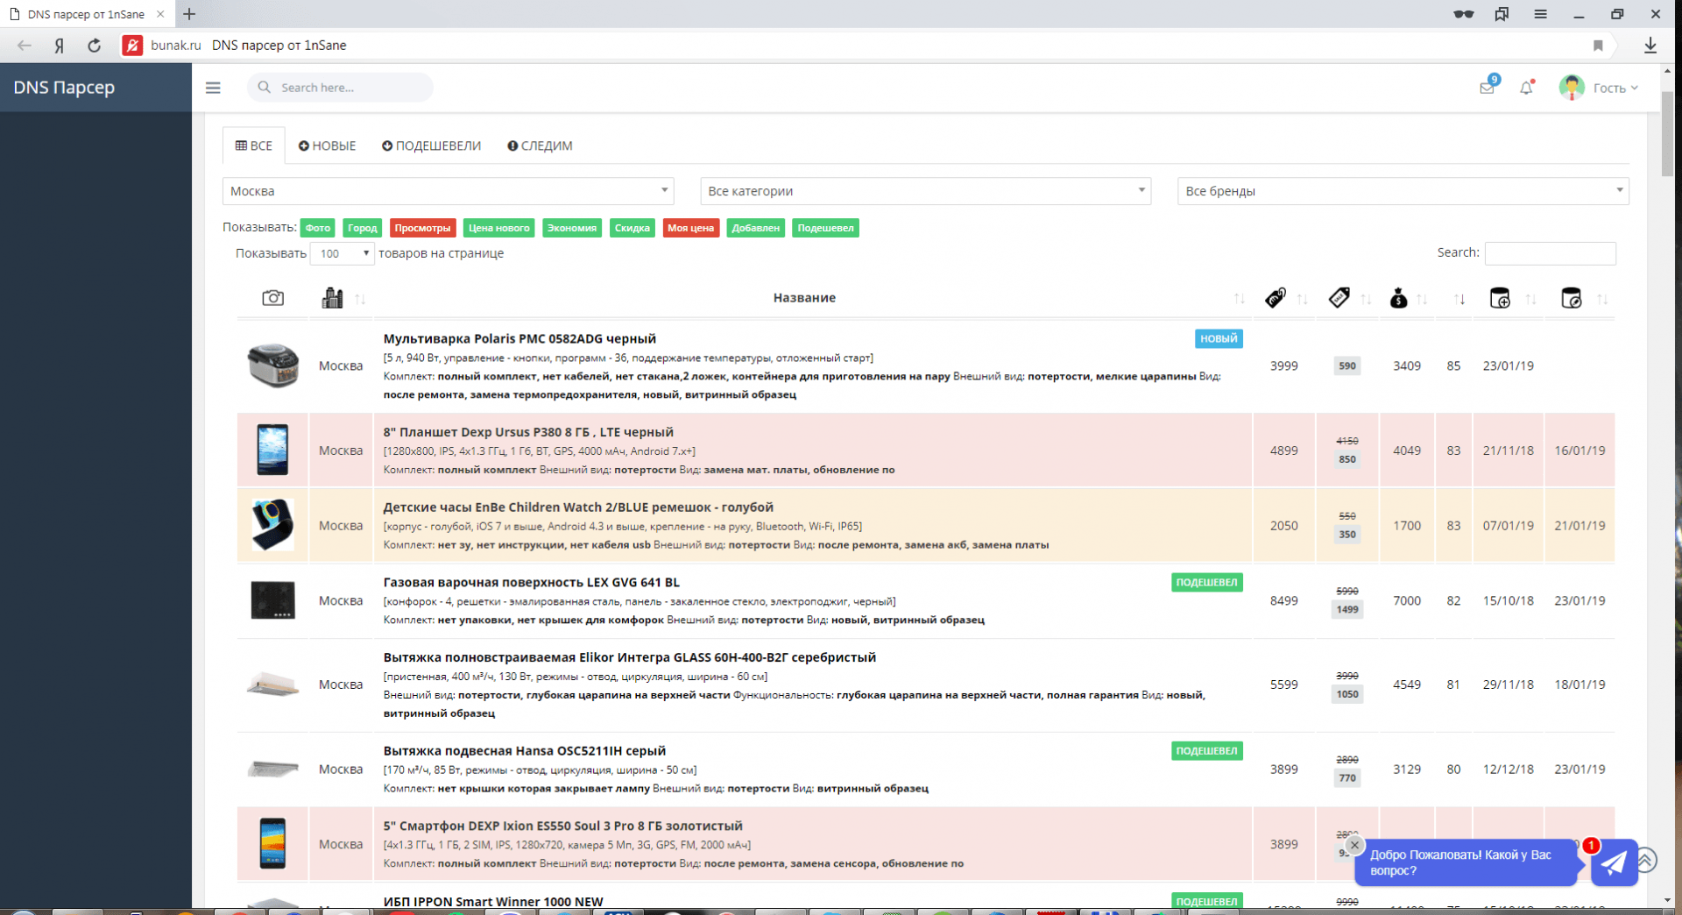Open a new browser tab
Viewport: 1682px width, 915px height.
[189, 14]
